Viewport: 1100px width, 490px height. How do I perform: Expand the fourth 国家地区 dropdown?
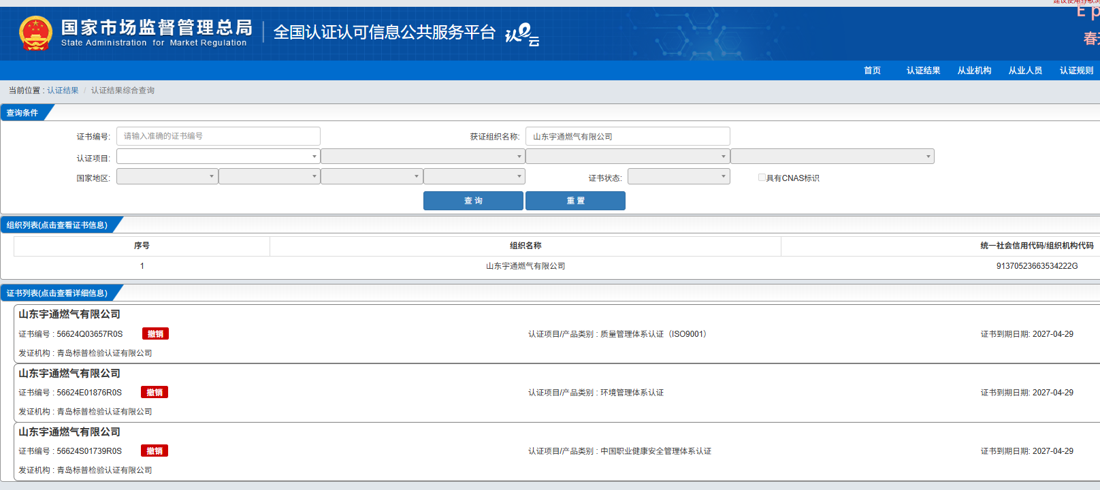tap(474, 177)
